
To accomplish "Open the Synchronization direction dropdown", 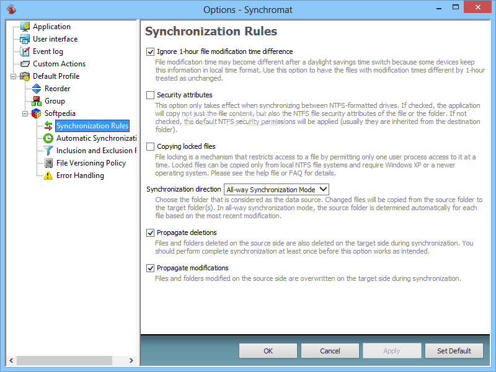I will [277, 190].
